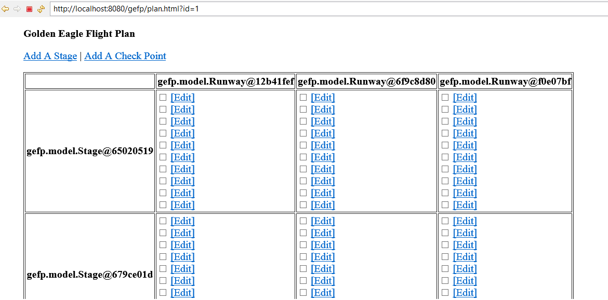Select the gefp.model.Stage@65020519 row header
The height and width of the screenshot is (300, 608).
click(x=90, y=151)
